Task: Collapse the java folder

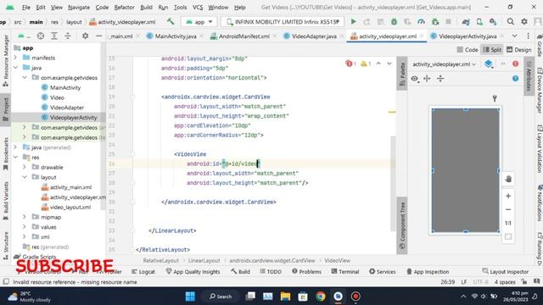Action: point(15,68)
